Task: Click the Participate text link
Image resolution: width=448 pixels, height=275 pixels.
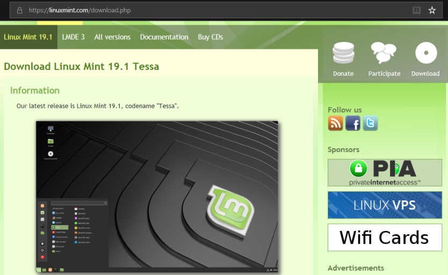Action: point(384,74)
